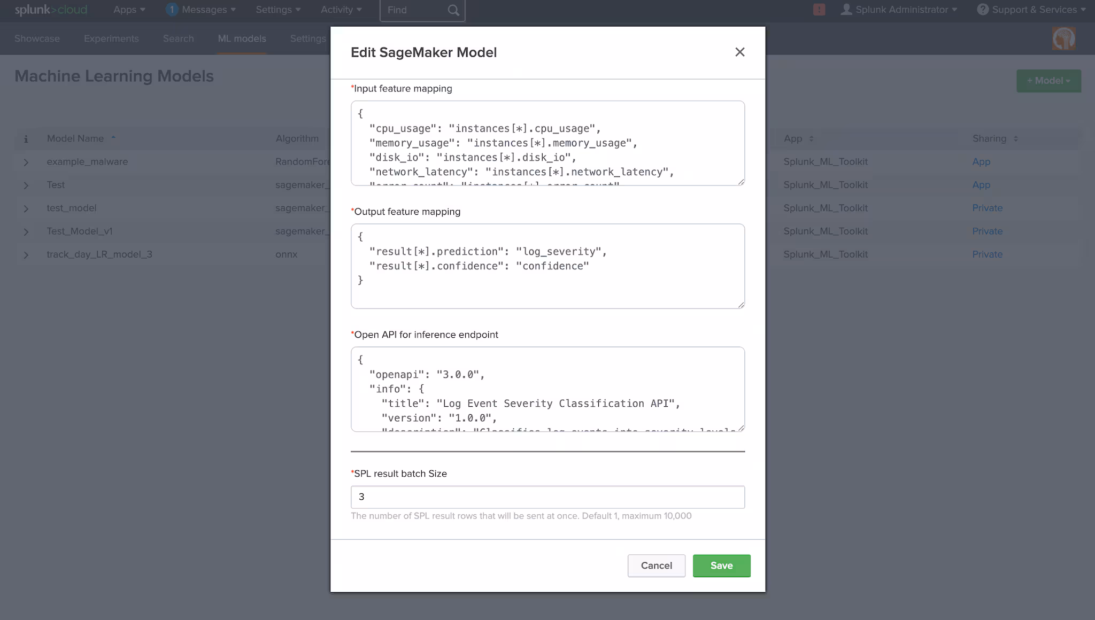Switch to the Experiments tab

111,38
